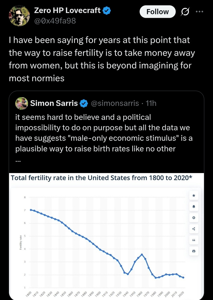Open Simon Sarris's avatar in quoted post
The image size is (213, 300).
coord(21,103)
